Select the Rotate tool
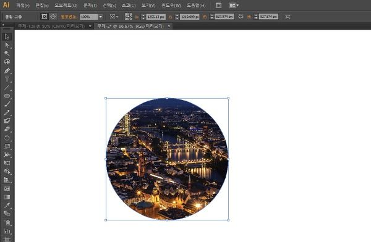 7,138
